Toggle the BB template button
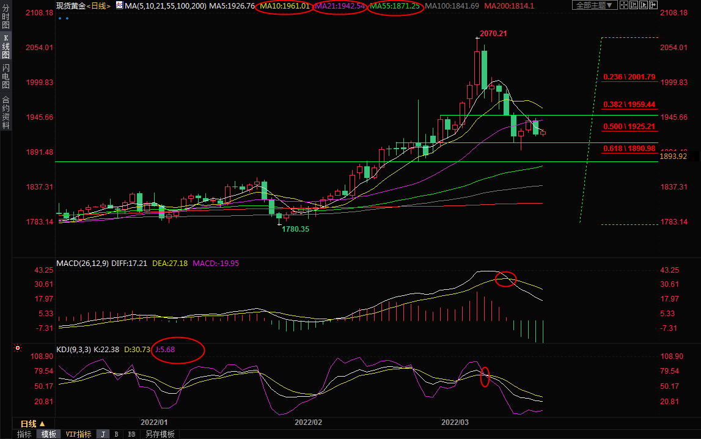This screenshot has width=701, height=439. point(131,434)
